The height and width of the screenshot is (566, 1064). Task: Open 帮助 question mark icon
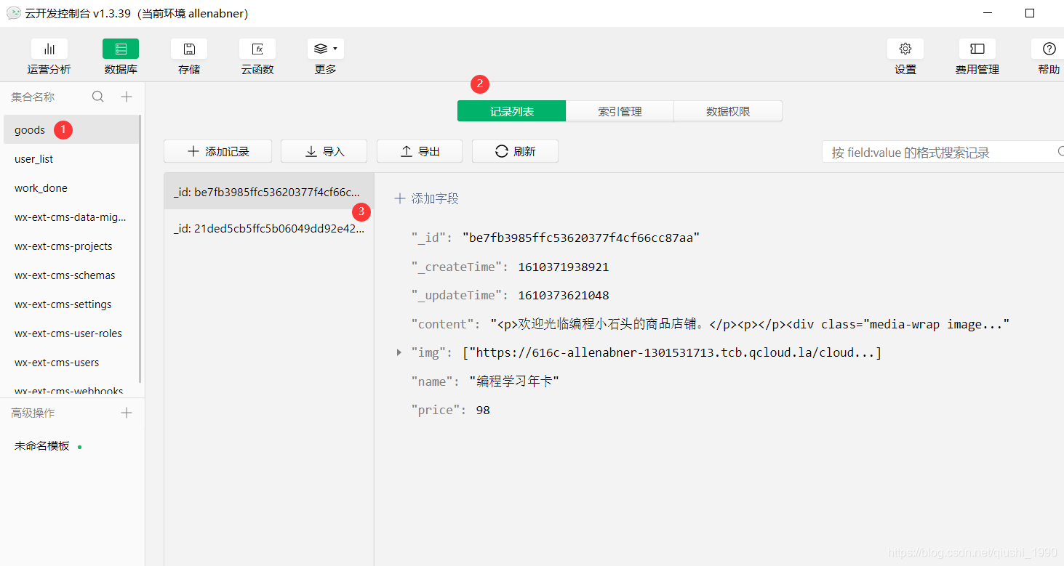(1049, 49)
